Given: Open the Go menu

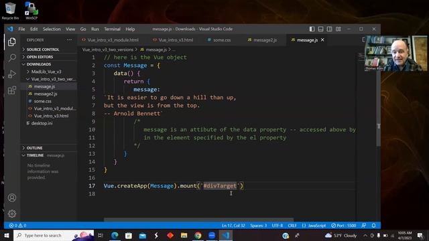Looking at the screenshot, I should pos(83,29).
